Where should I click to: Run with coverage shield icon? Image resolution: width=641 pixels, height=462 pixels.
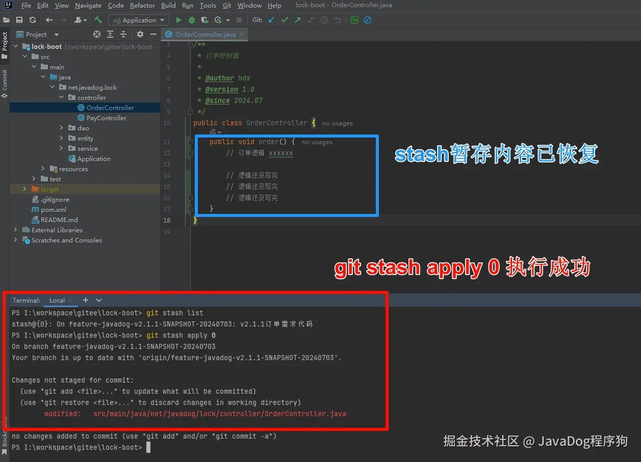(205, 20)
